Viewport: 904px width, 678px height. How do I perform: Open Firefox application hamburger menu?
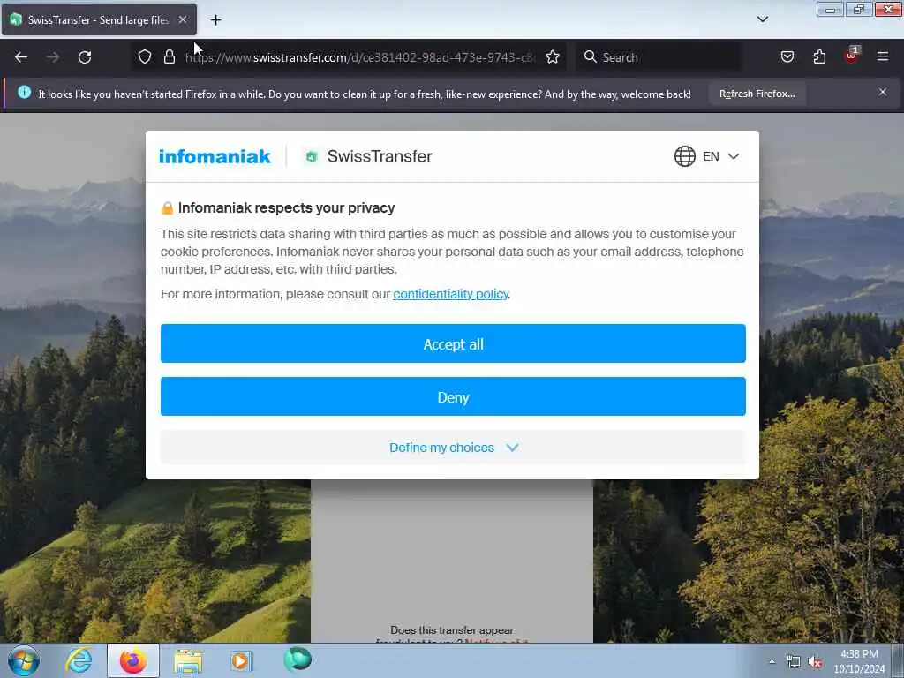(882, 56)
